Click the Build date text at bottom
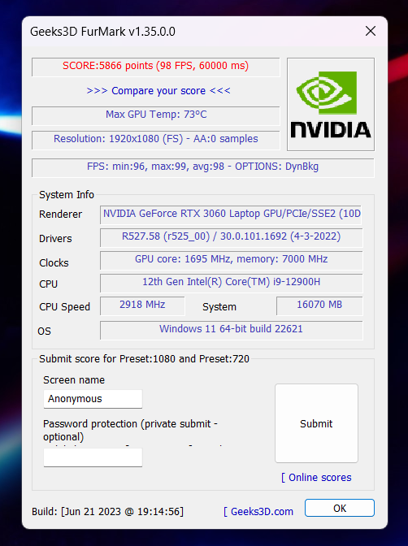 pyautogui.click(x=107, y=512)
